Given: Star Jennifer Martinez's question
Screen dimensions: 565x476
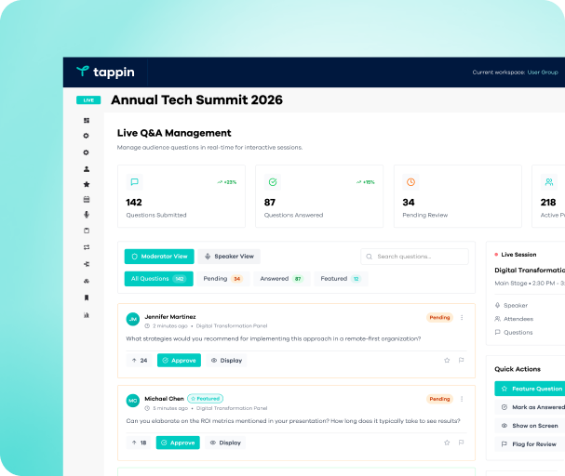Looking at the screenshot, I should point(447,360).
